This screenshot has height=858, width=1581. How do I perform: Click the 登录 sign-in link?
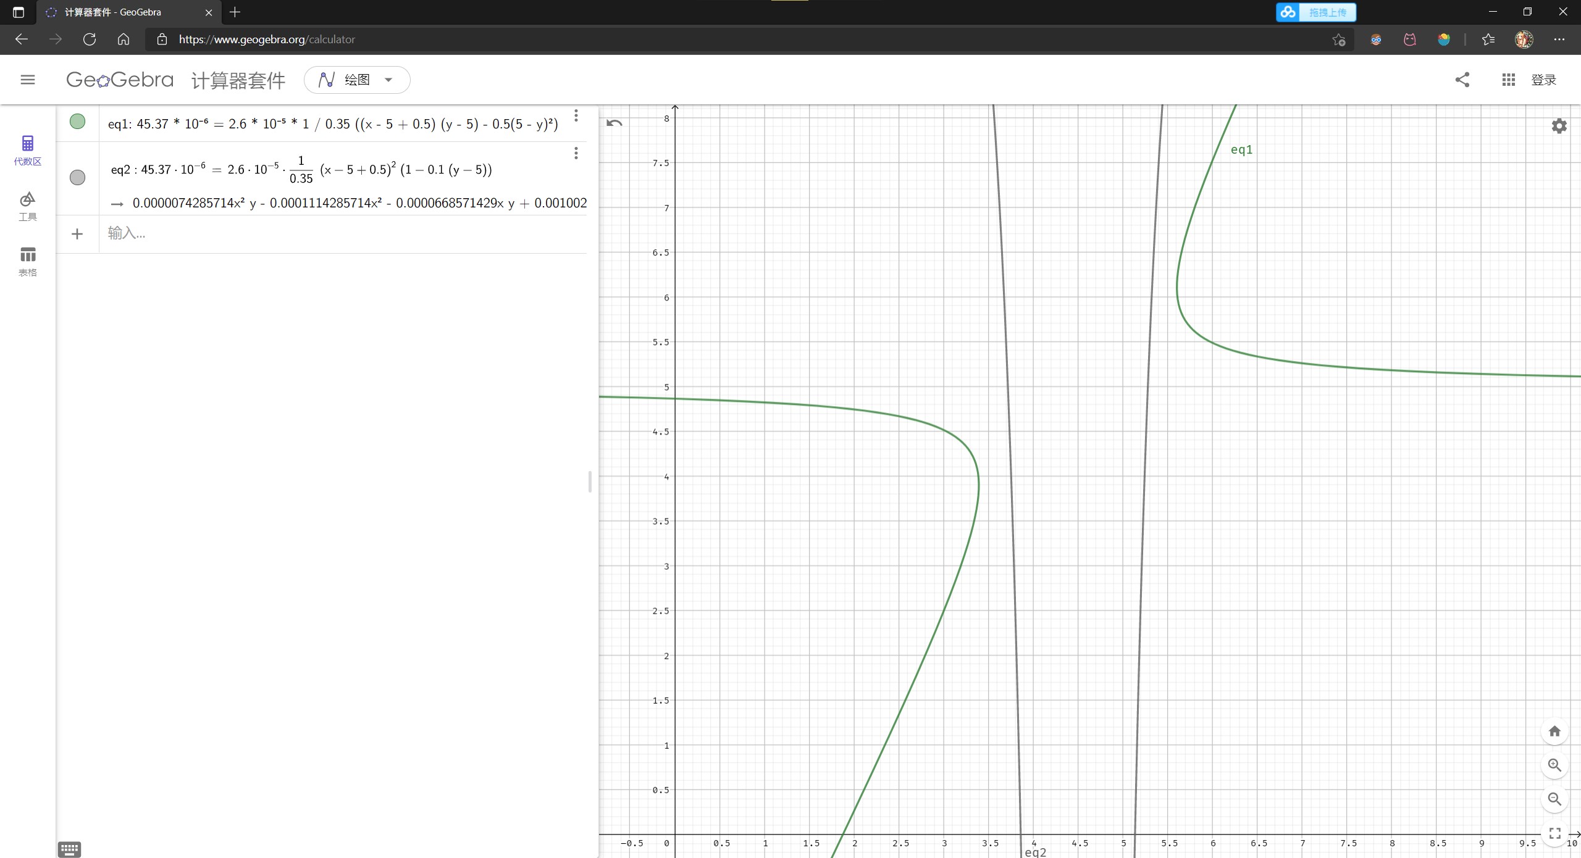[1543, 80]
